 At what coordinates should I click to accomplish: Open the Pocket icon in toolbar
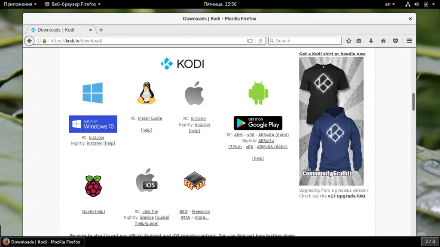(x=395, y=41)
